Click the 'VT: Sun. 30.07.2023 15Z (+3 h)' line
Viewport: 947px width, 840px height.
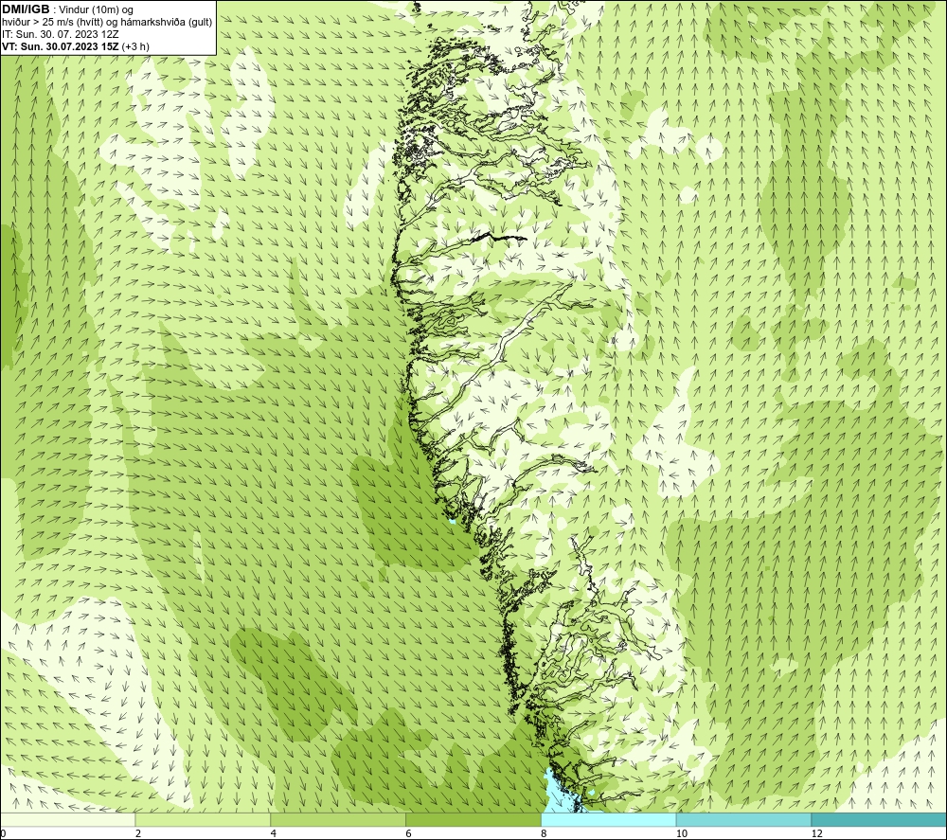[x=76, y=45]
